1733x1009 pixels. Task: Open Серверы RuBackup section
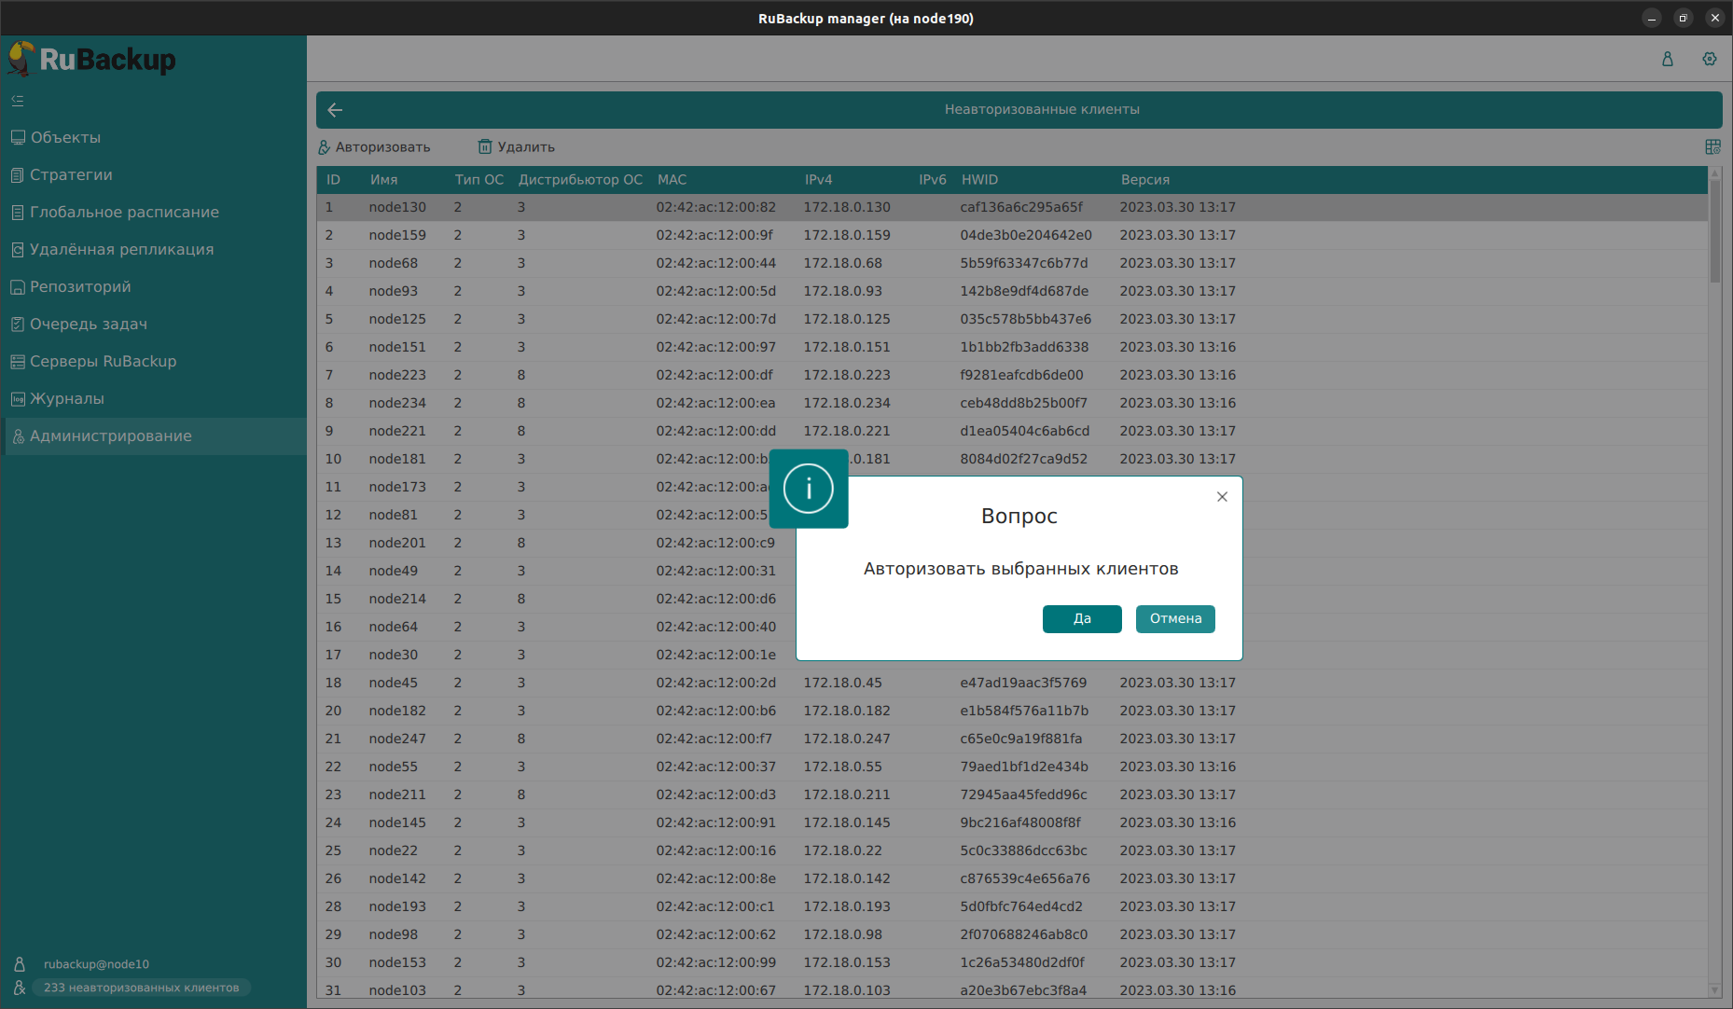(x=103, y=362)
